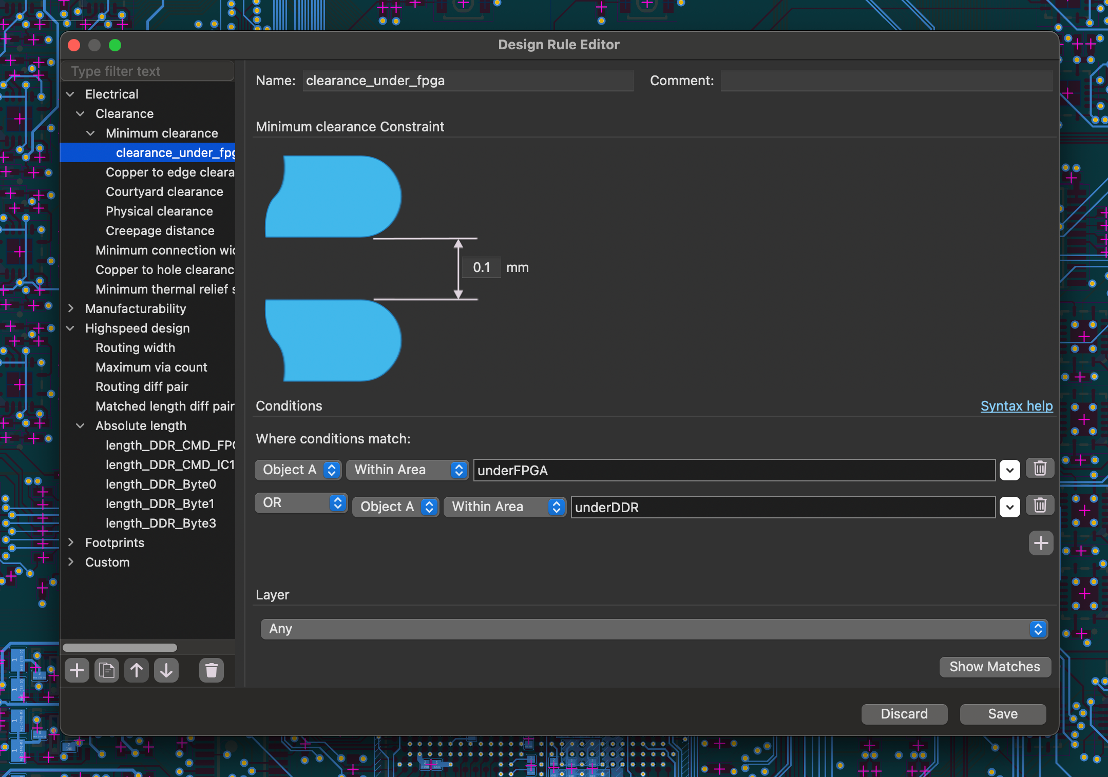Add a new design rule

[77, 670]
